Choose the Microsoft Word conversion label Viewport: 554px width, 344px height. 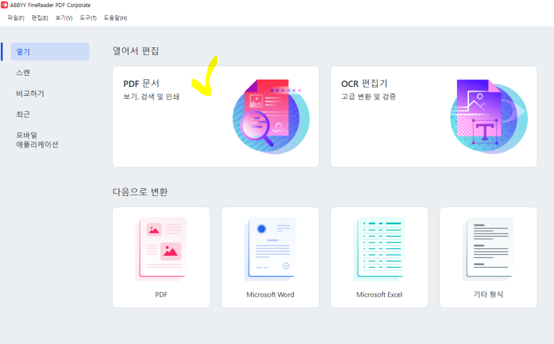(270, 294)
